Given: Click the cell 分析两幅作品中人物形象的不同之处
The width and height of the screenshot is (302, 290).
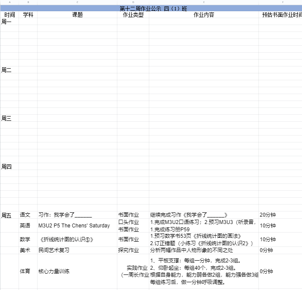Looking at the screenshot, I should pyautogui.click(x=204, y=250).
